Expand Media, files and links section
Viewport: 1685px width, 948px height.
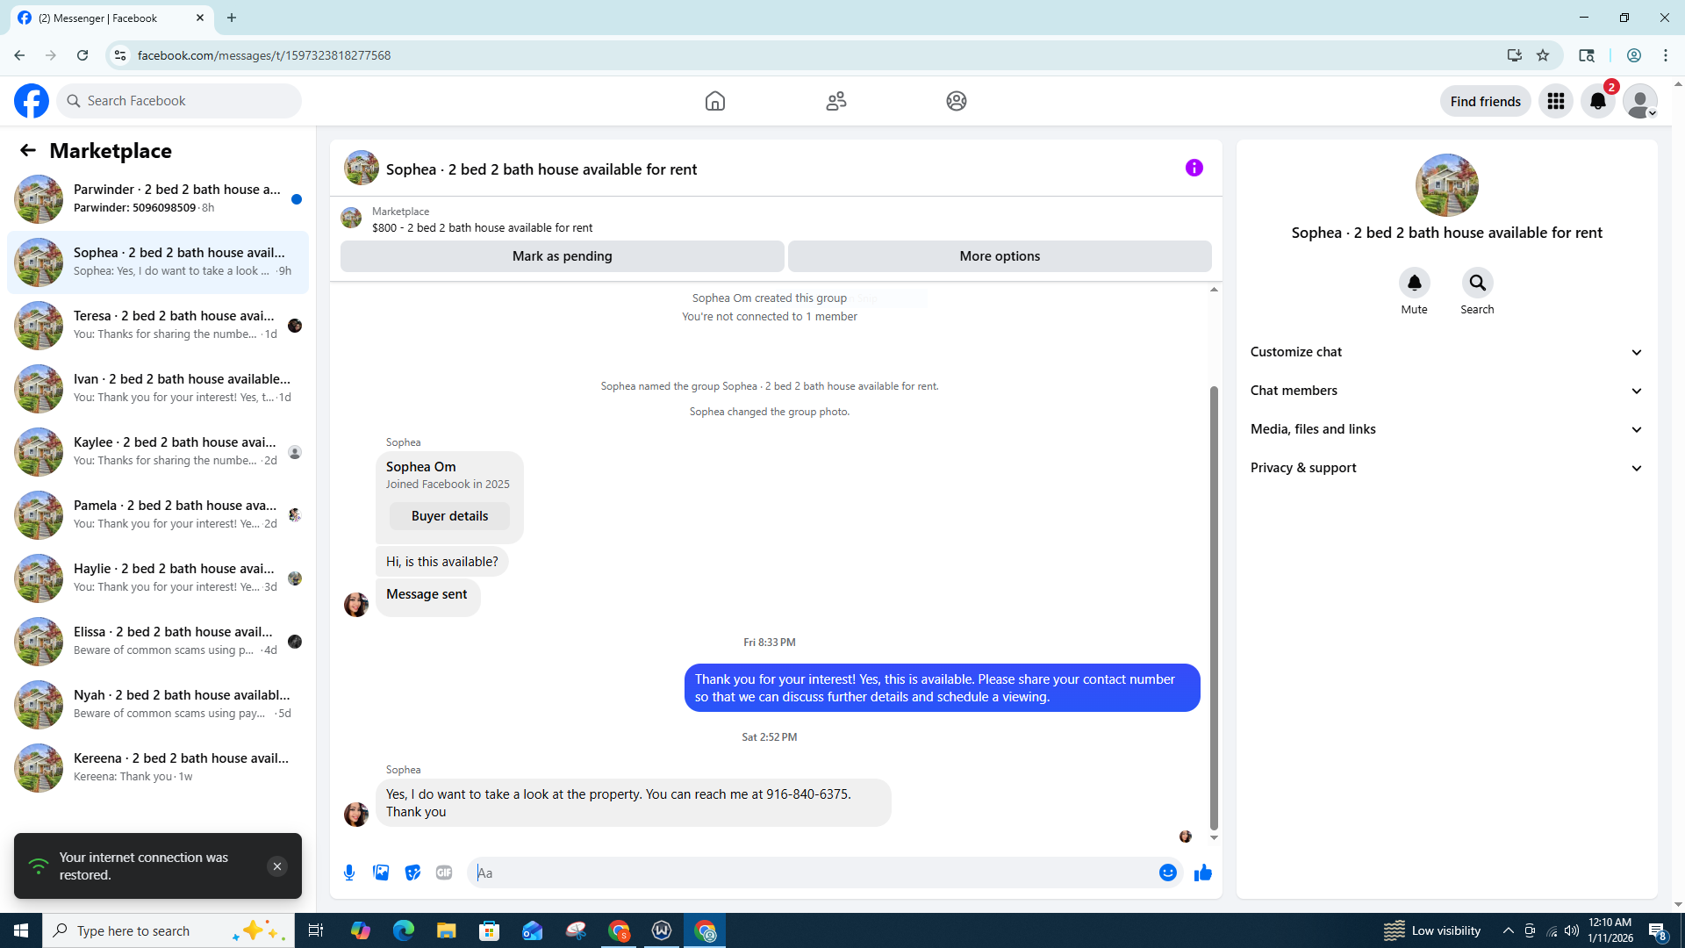click(x=1447, y=429)
